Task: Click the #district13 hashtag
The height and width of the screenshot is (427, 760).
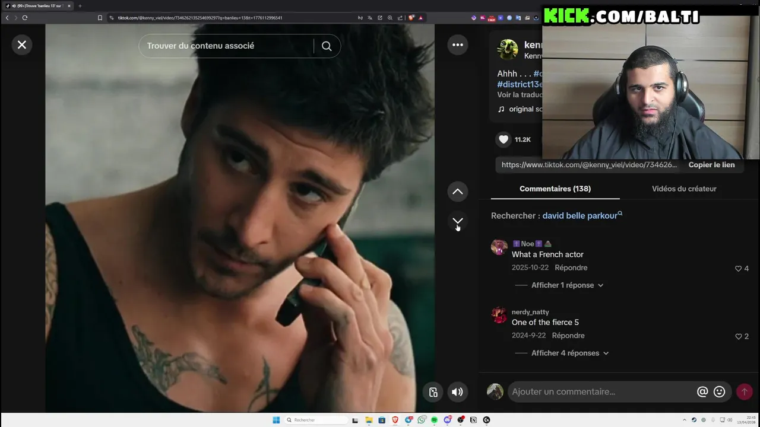Action: pyautogui.click(x=520, y=84)
